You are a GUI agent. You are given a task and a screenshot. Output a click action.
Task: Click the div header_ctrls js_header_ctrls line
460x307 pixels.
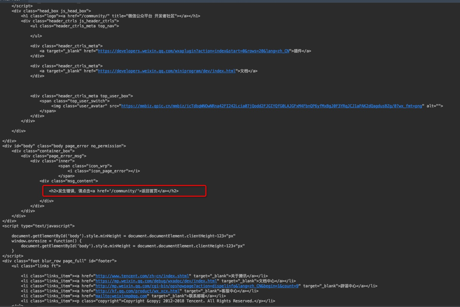click(70, 21)
